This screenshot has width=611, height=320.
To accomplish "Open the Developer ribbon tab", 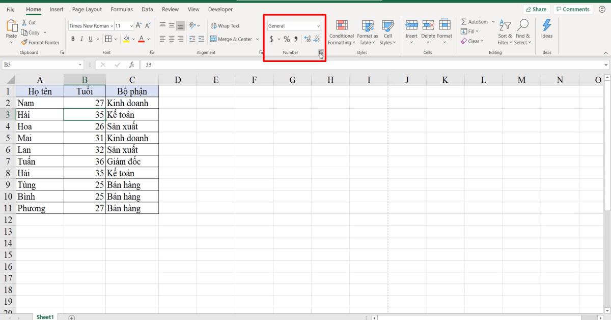I will coord(220,9).
